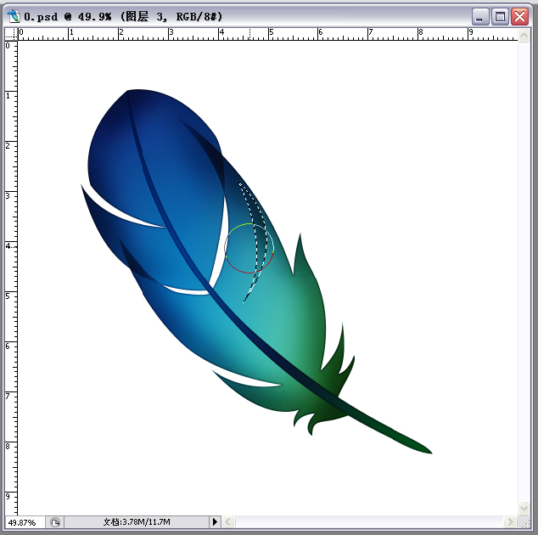The image size is (538, 535).
Task: Click the horizontal scrollbar left arrow
Action: 228,522
